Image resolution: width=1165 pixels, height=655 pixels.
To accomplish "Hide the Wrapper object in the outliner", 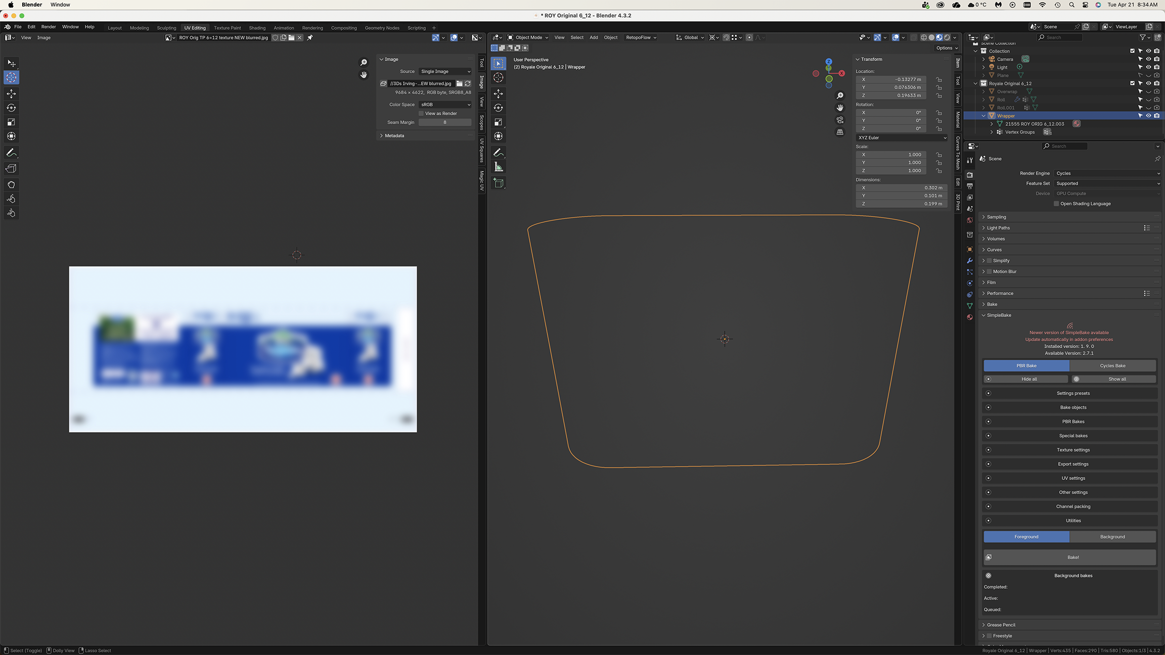I will [1148, 116].
